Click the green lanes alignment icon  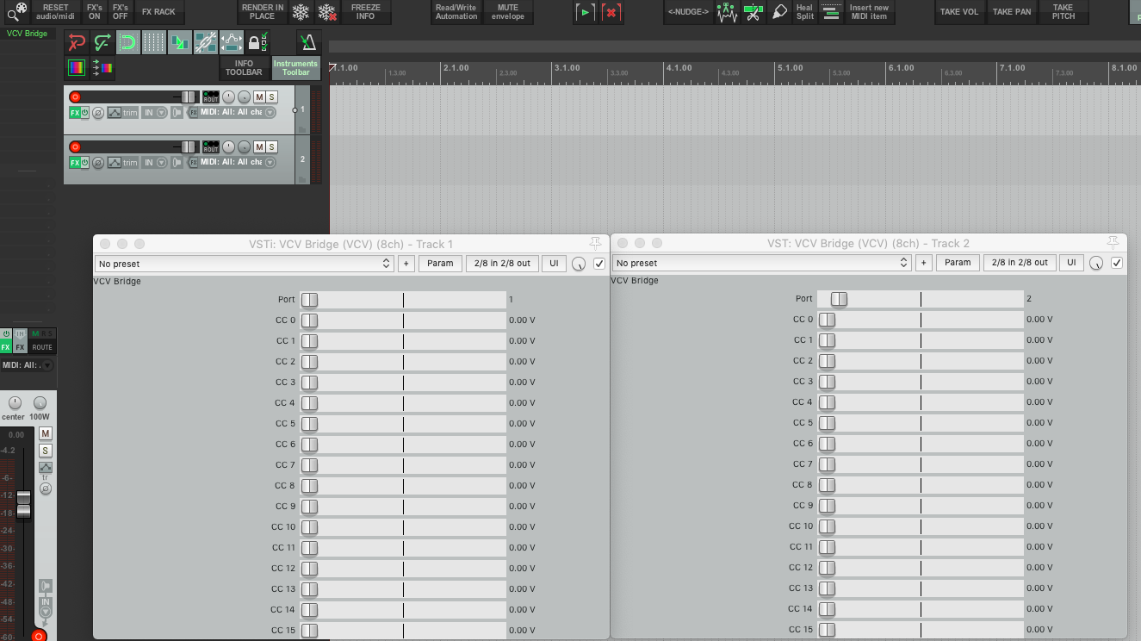tap(831, 12)
